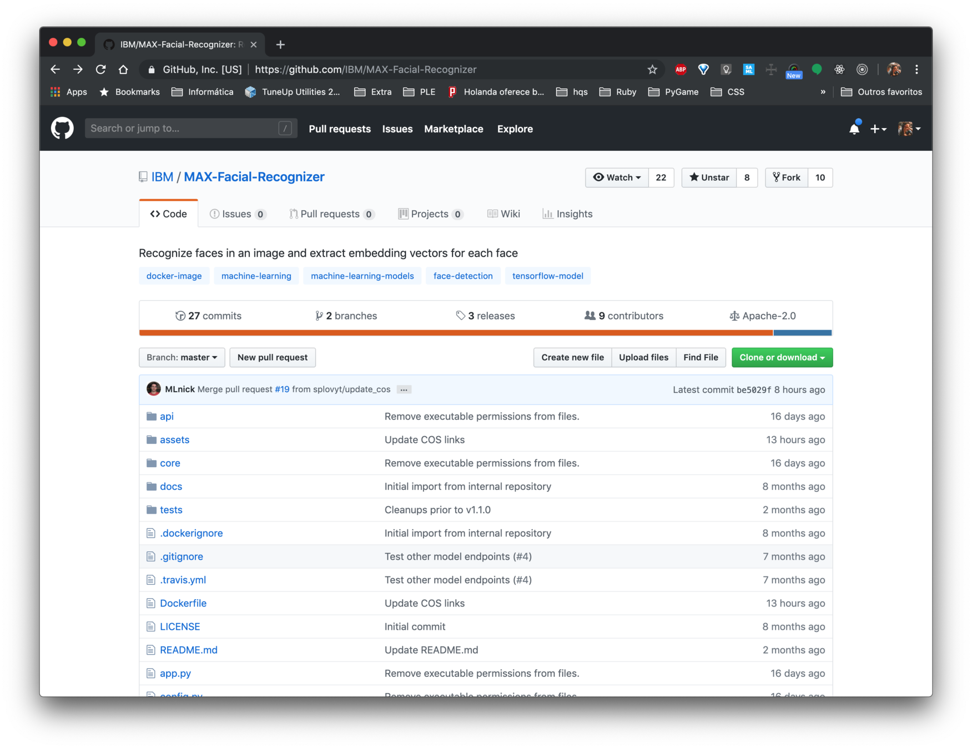
Task: Click New pull request
Action: 272,357
